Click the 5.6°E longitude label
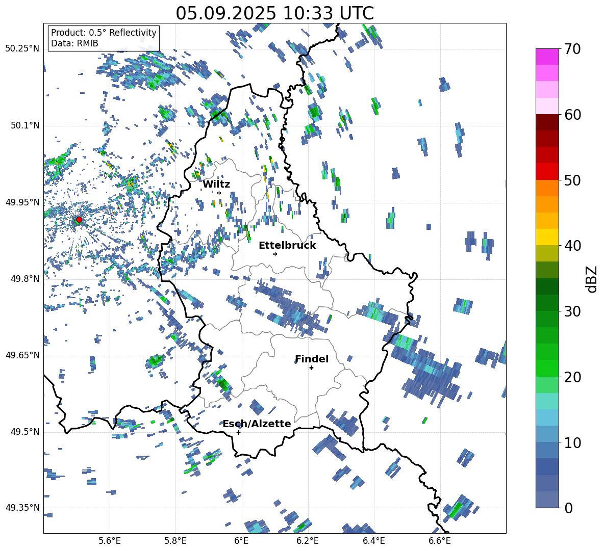This screenshot has width=604, height=551. click(110, 541)
